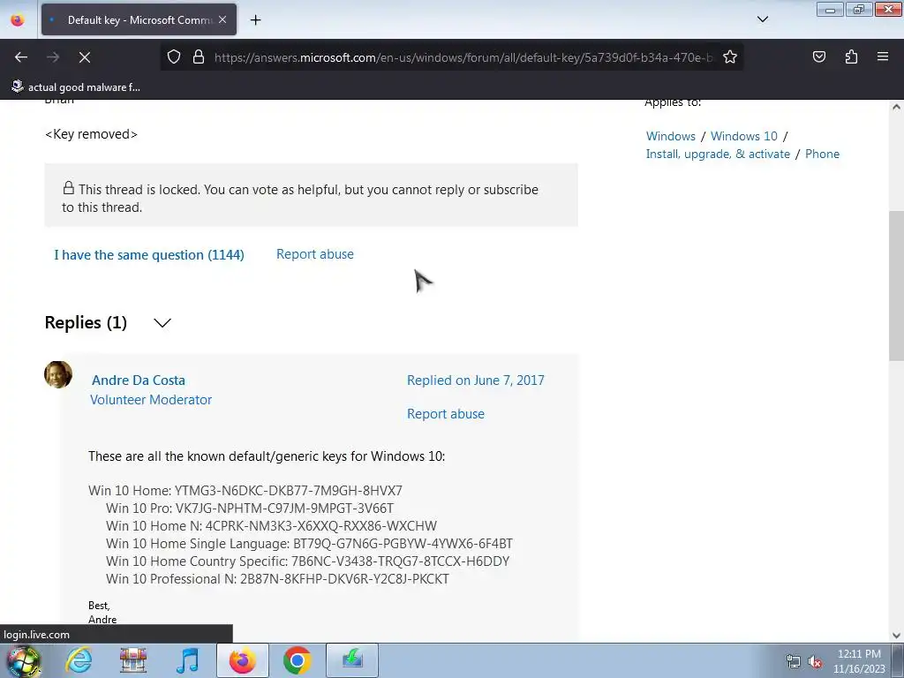904x678 pixels.
Task: Select the Default key - Microsoft Community tab
Action: 139,19
